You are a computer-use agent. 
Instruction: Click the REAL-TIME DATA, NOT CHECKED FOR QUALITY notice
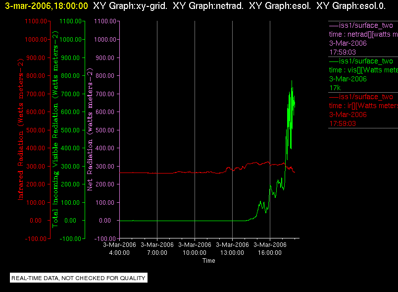(x=78, y=278)
